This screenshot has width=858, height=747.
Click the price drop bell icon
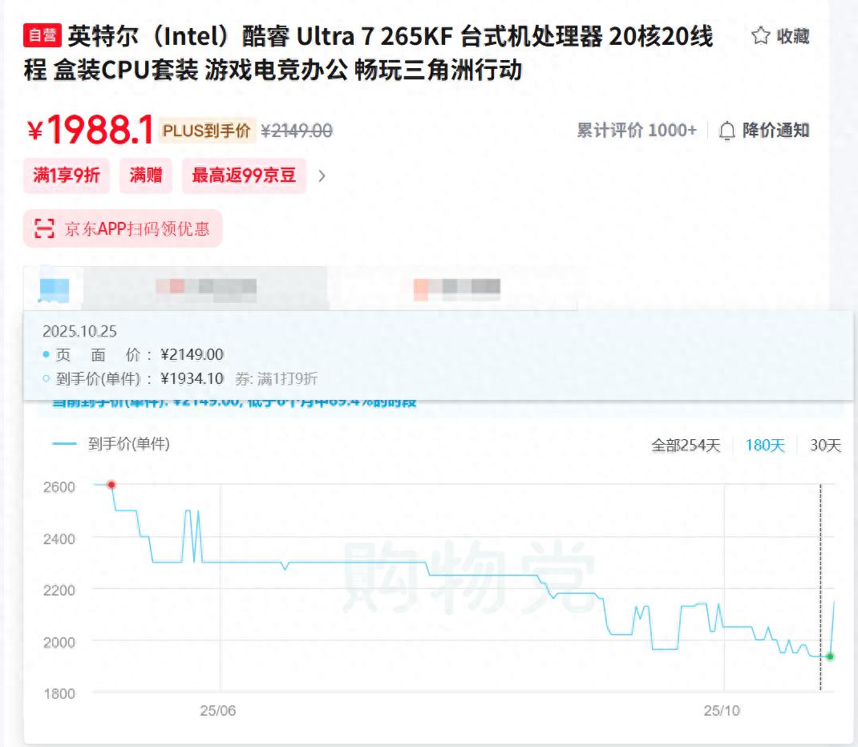pyautogui.click(x=726, y=131)
